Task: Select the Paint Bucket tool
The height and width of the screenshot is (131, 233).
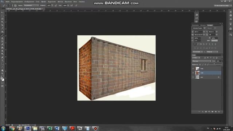Action: coord(3,48)
